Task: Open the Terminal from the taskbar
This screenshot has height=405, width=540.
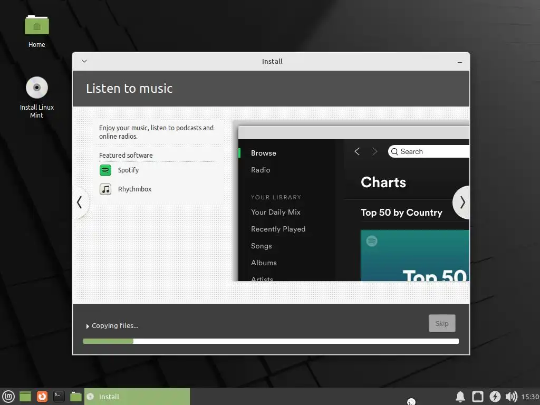Action: pyautogui.click(x=59, y=397)
